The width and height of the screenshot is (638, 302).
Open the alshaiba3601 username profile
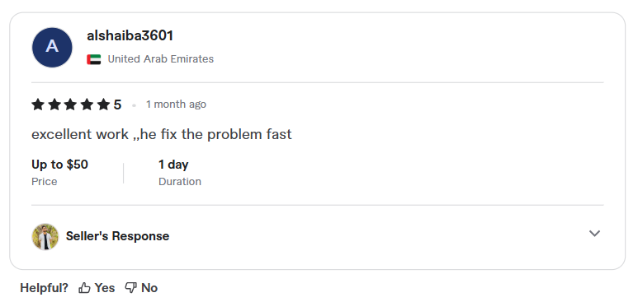point(130,35)
